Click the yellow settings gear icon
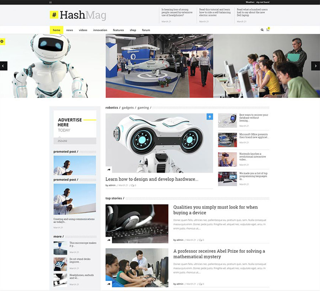 point(2,42)
